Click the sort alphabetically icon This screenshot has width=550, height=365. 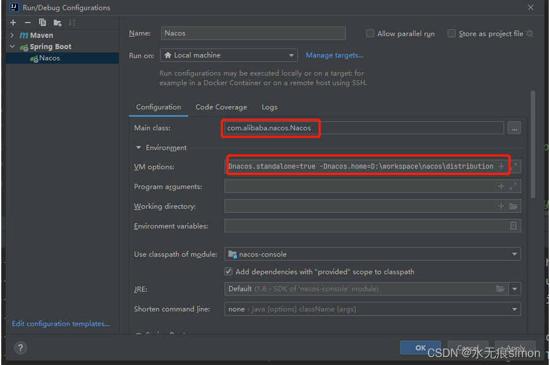pyautogui.click(x=72, y=23)
